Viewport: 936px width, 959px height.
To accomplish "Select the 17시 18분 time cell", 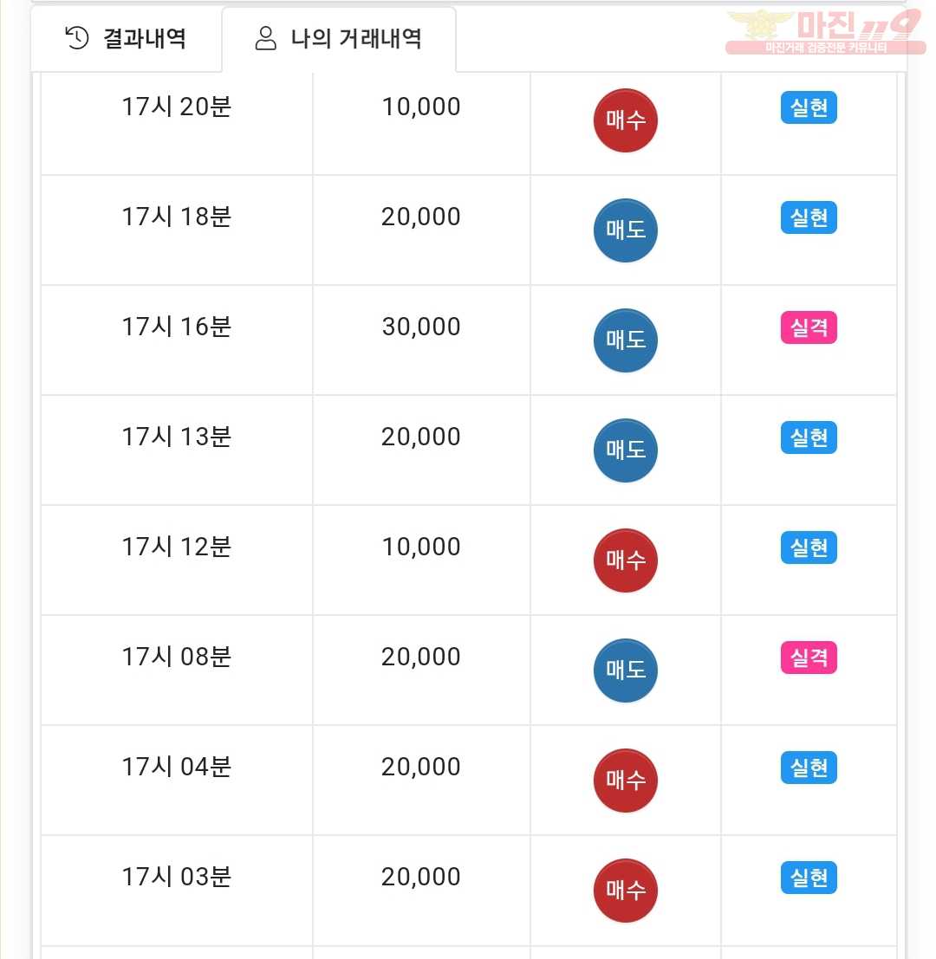I will (177, 230).
